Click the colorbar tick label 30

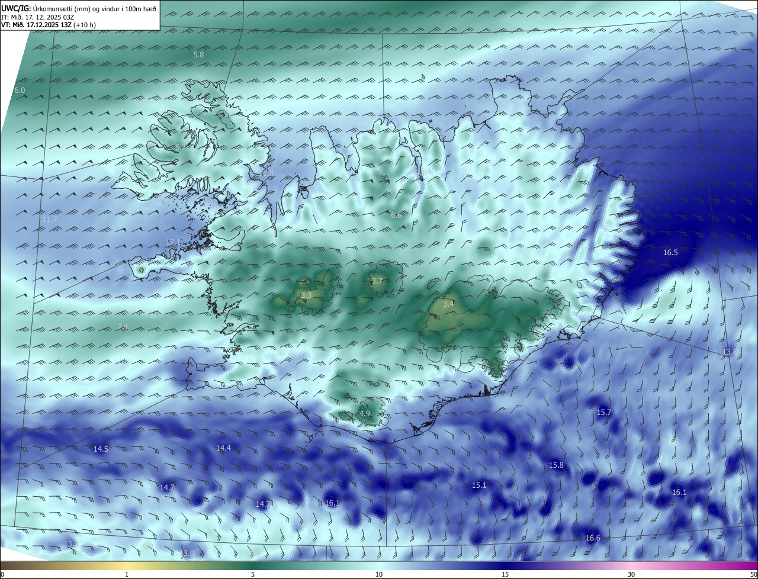point(631,574)
